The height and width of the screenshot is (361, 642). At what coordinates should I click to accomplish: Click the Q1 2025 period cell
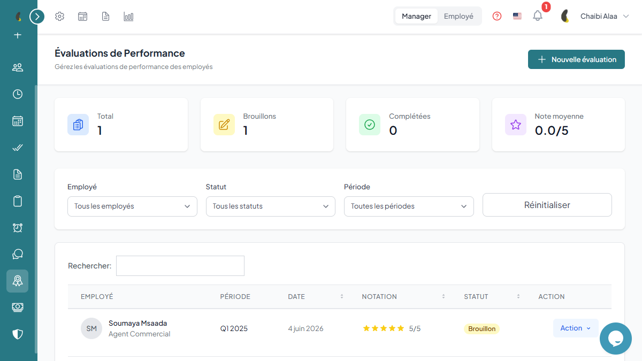(234, 328)
